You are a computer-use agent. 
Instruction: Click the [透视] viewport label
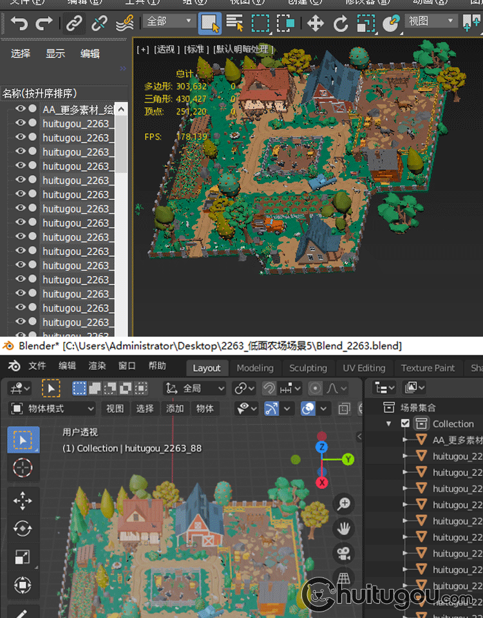(x=166, y=50)
